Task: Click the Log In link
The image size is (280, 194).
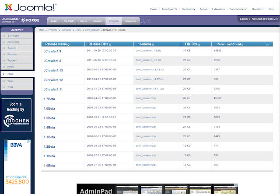Action: click(244, 19)
